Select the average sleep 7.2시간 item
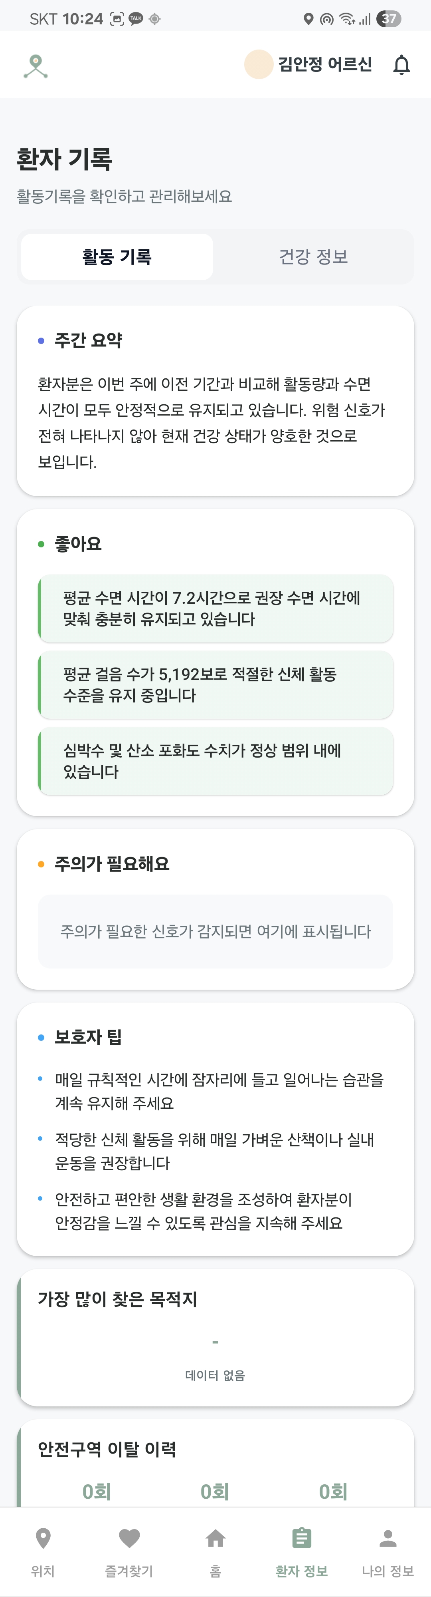 (x=215, y=608)
